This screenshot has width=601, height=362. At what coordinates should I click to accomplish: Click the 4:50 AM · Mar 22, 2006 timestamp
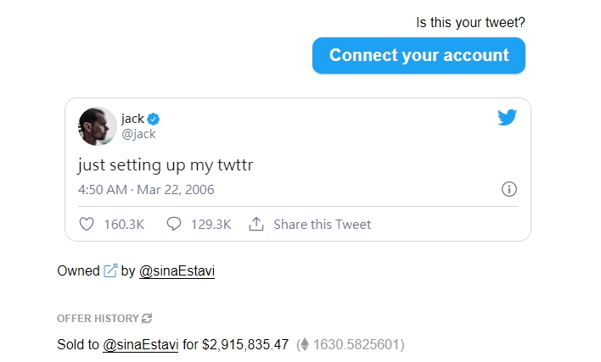146,189
